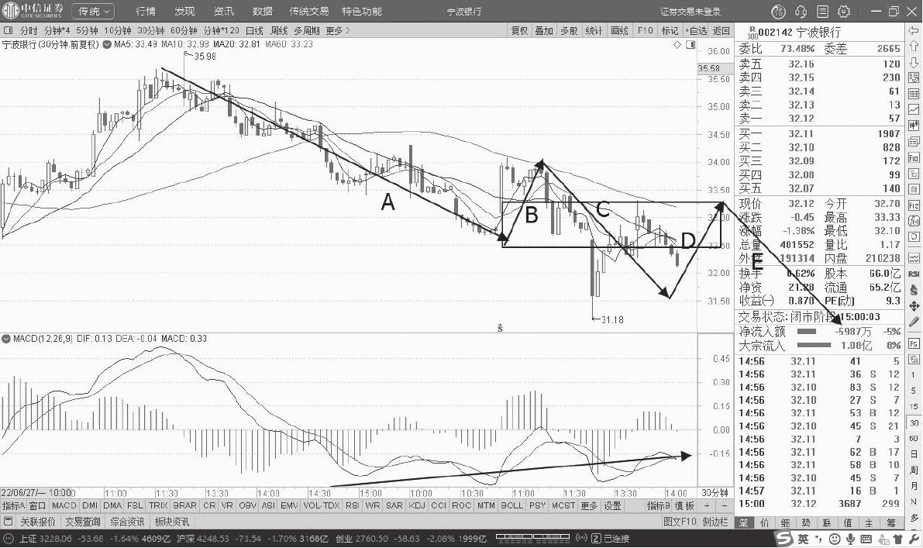The image size is (923, 548).
Task: Click the four-way move icon in sidebar
Action: click(914, 305)
